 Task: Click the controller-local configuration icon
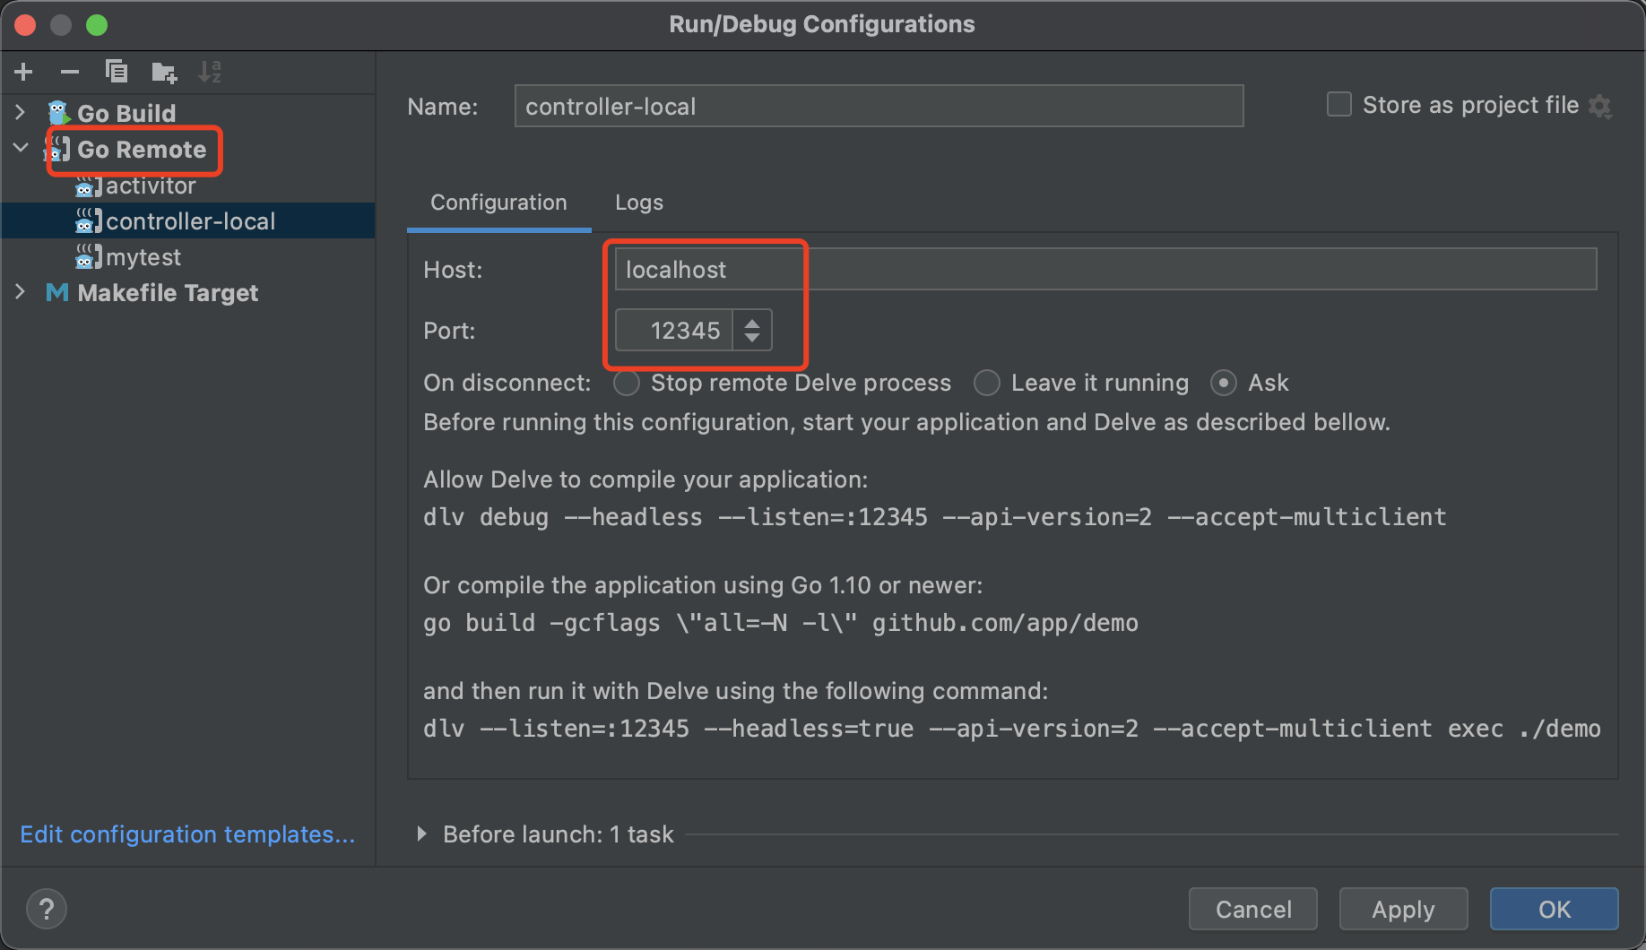point(88,220)
